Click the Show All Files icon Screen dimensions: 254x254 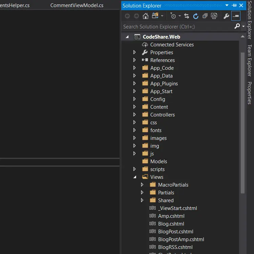pyautogui.click(x=214, y=16)
